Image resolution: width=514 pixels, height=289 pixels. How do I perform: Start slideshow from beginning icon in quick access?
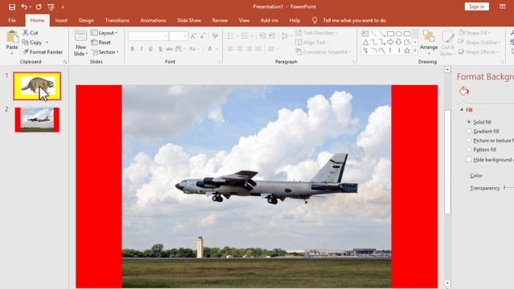point(51,7)
